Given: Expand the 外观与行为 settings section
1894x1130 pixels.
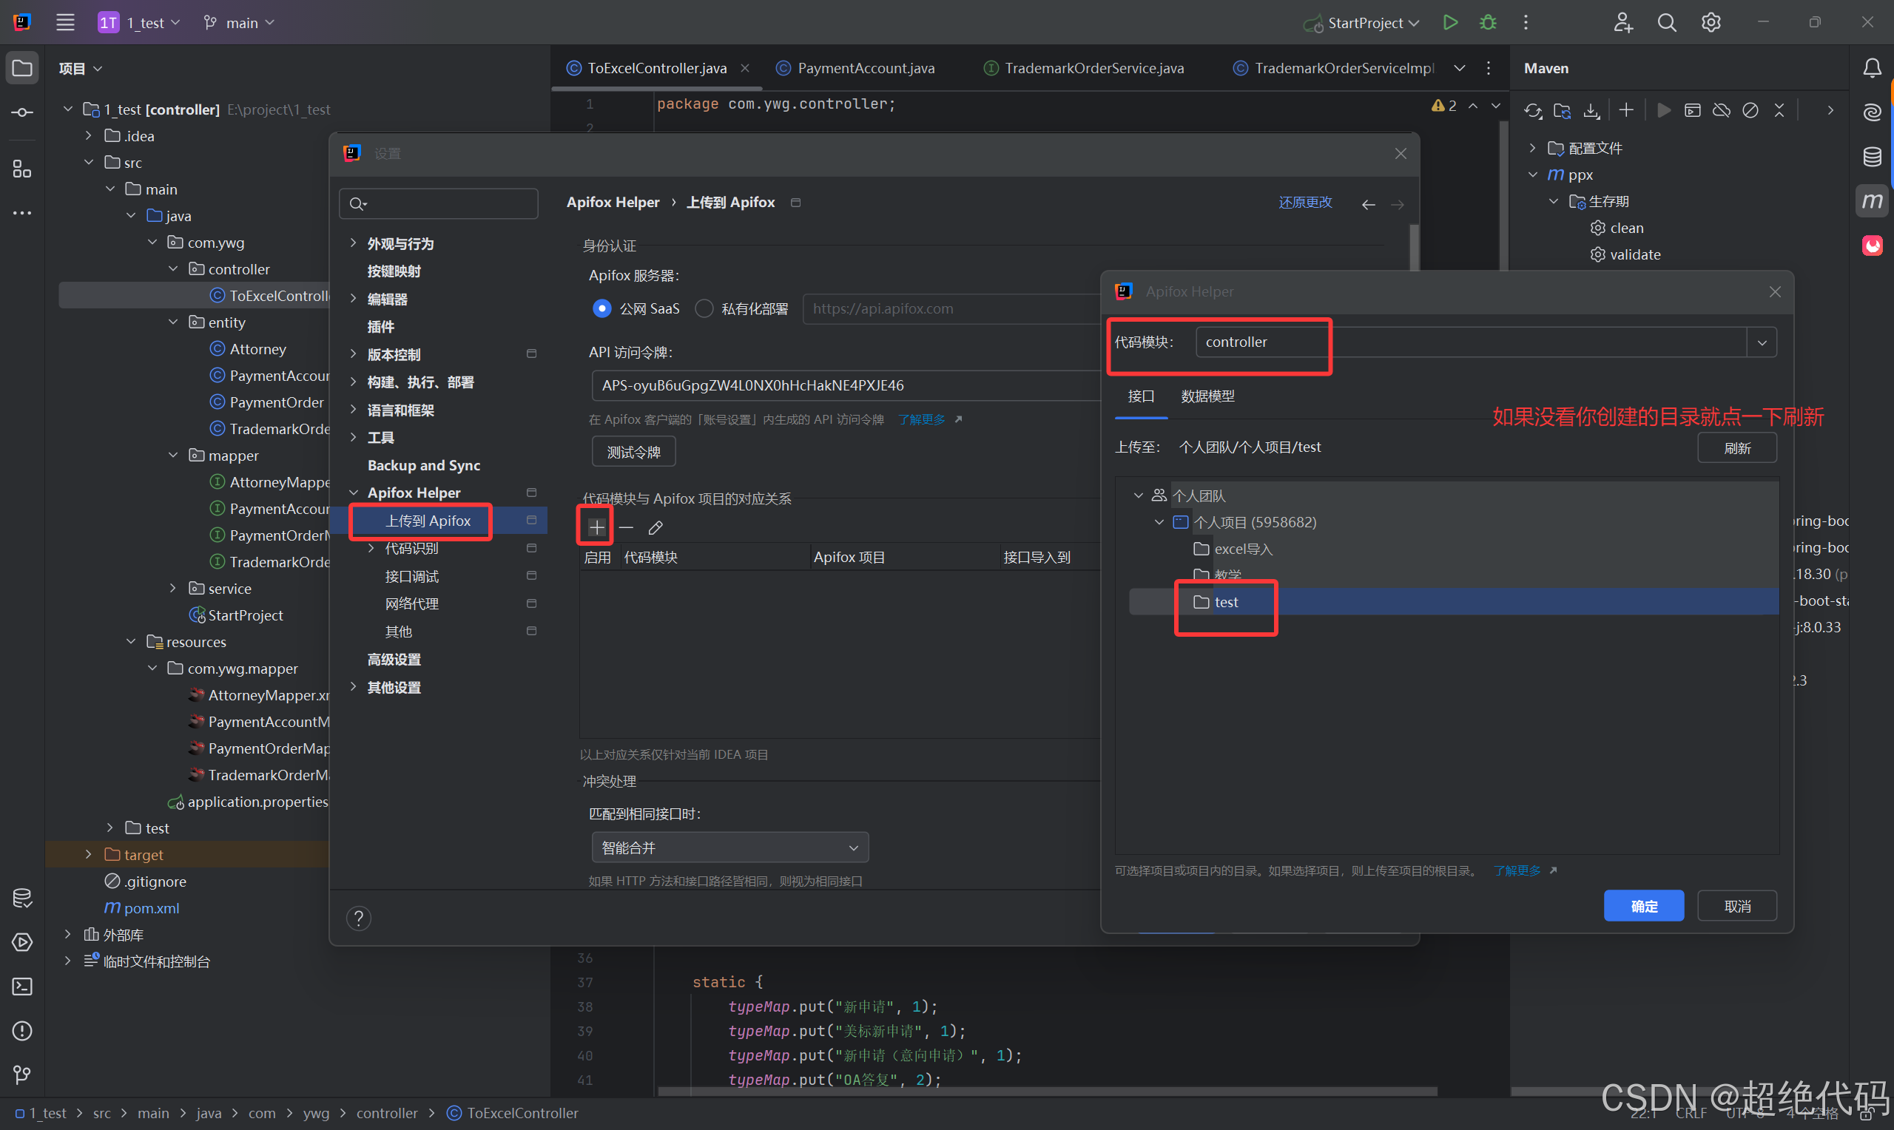Looking at the screenshot, I should [354, 243].
